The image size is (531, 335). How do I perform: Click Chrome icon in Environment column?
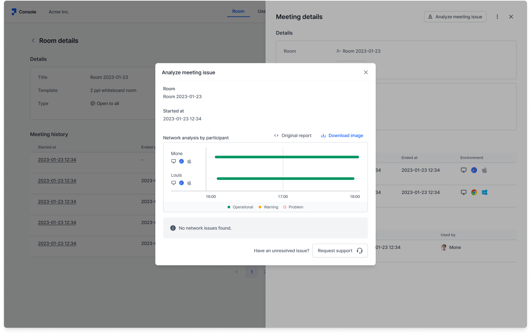[474, 193]
